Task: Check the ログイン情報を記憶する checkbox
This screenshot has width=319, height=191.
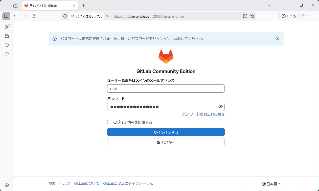Action: (109, 122)
